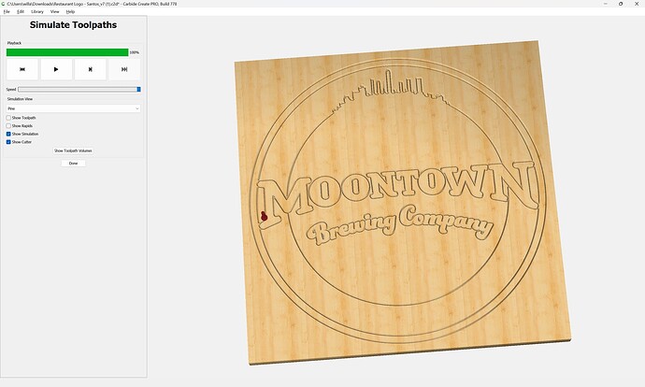Click the Show Toolpath Volumes button
Image resolution: width=645 pixels, height=387 pixels.
point(73,150)
